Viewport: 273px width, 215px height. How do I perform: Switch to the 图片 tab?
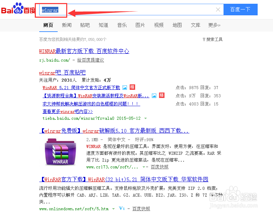(x=140, y=25)
